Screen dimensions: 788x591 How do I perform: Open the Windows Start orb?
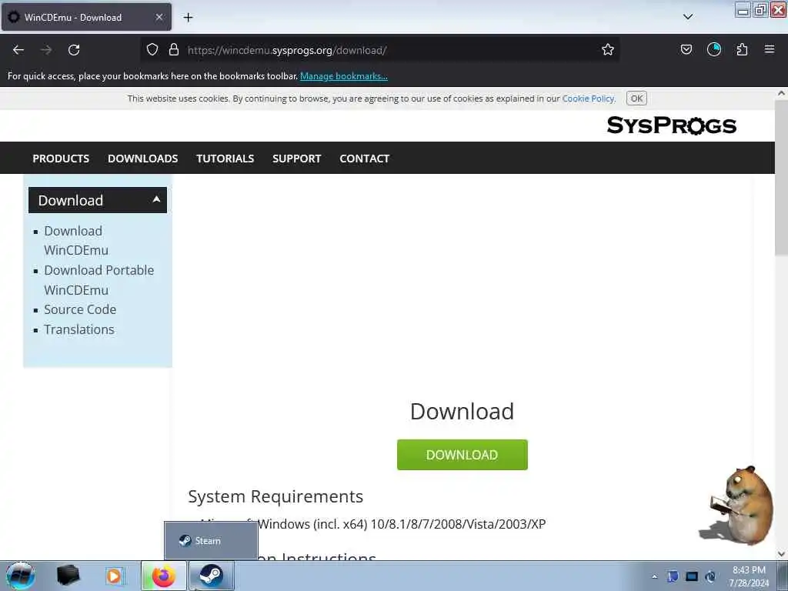pos(21,576)
